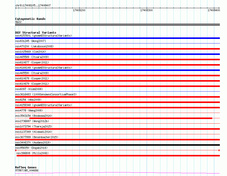Open the esv4778 (Wang2008) variant

(x=29, y=110)
